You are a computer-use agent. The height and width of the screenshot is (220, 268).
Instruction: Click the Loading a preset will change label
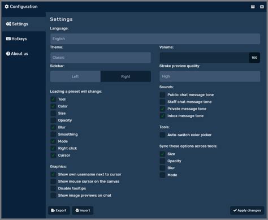coord(76,92)
